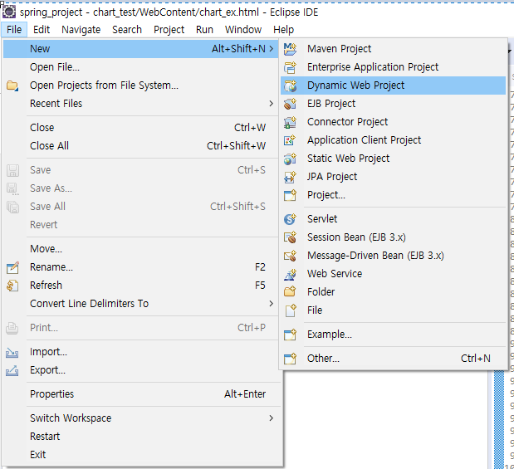Open the Run menu
Viewport: 514px width, 469px height.
click(x=204, y=30)
